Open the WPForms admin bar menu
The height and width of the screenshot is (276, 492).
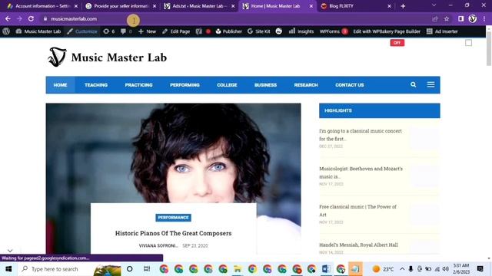pos(334,31)
